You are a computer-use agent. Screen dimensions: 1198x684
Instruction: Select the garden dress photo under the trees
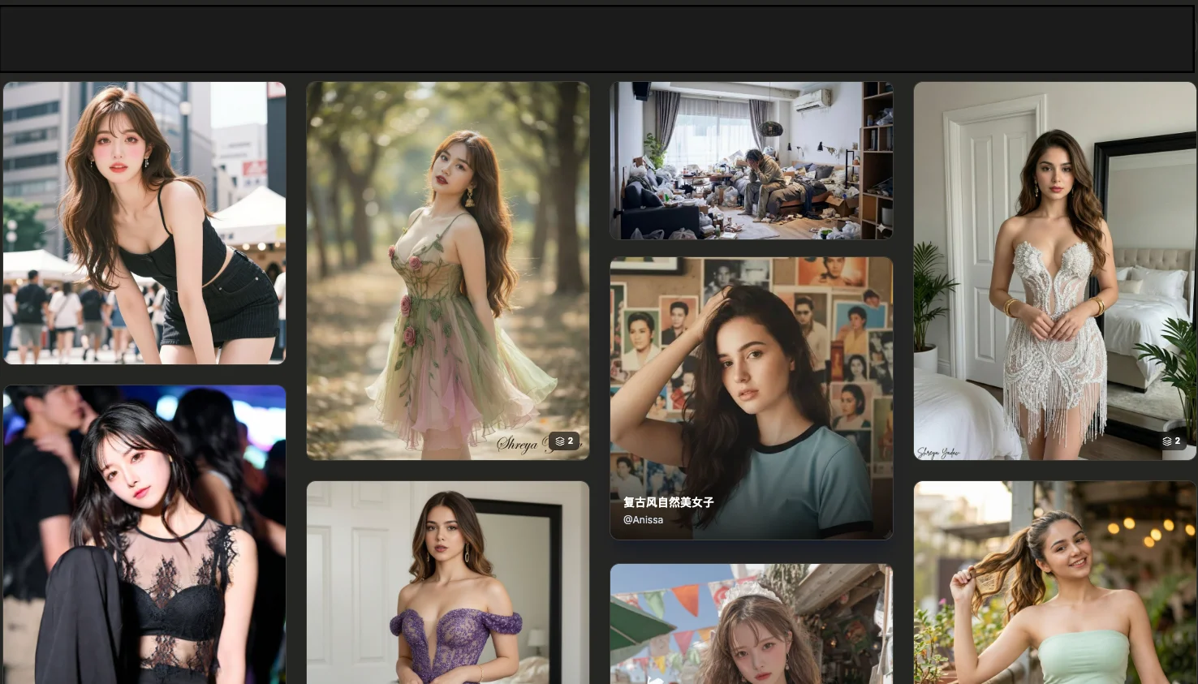tap(447, 268)
